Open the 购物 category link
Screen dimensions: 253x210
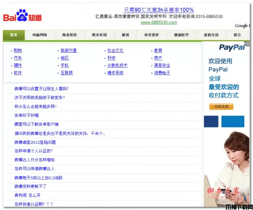pyautogui.click(x=18, y=51)
